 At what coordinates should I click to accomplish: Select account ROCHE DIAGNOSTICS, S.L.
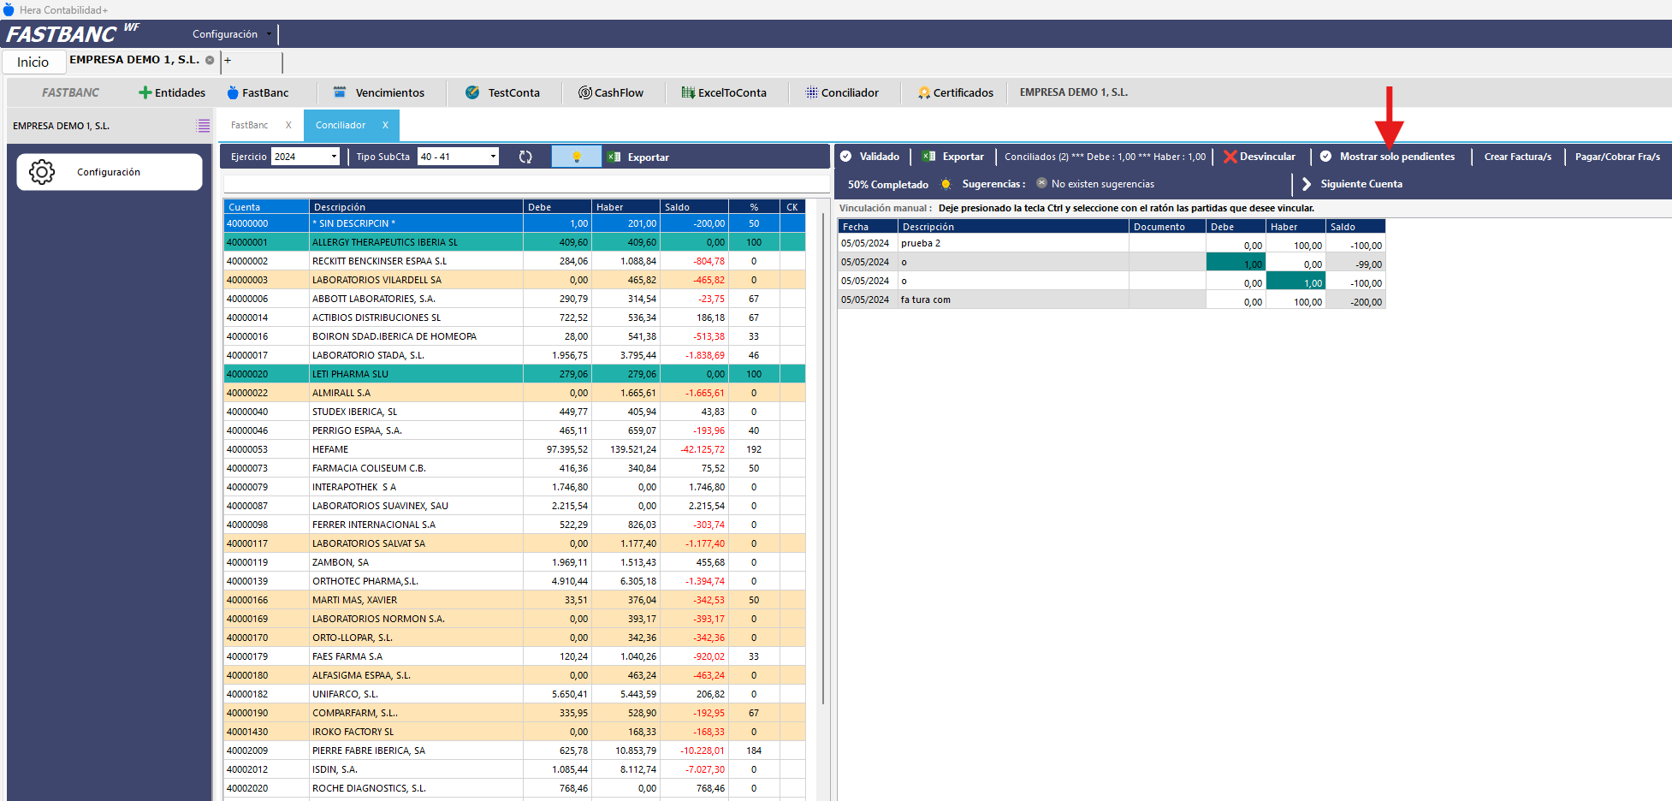tap(514, 788)
